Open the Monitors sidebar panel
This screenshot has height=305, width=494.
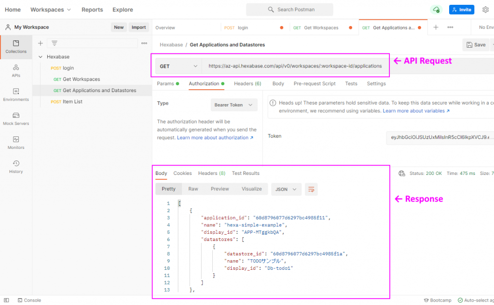coord(16,143)
